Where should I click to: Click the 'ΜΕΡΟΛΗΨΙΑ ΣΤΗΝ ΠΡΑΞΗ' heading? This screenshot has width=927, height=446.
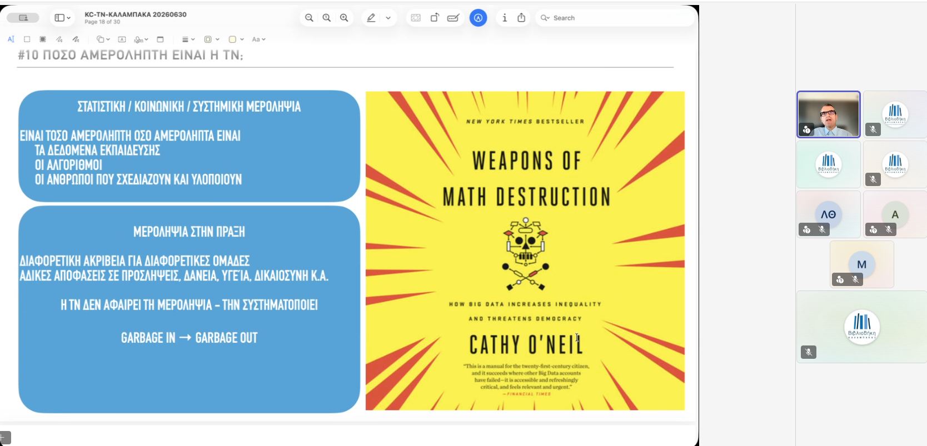coord(189,232)
